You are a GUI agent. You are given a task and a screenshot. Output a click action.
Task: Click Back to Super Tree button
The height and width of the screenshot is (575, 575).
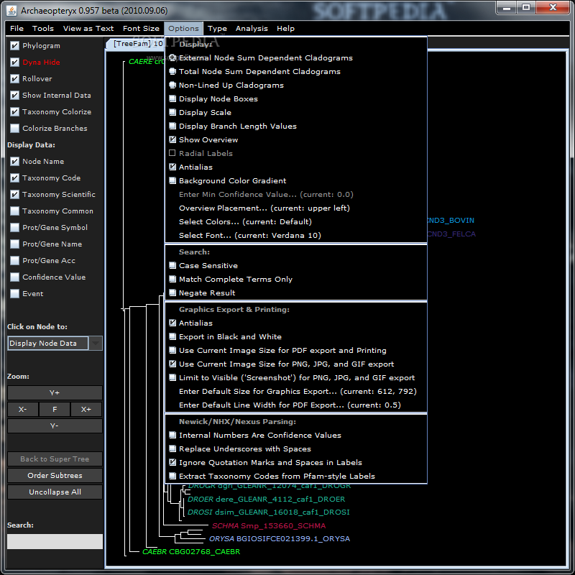pos(55,459)
